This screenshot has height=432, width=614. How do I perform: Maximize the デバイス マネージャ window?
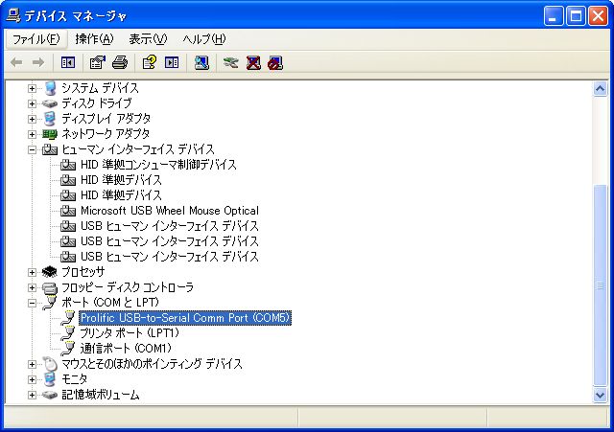tap(576, 16)
